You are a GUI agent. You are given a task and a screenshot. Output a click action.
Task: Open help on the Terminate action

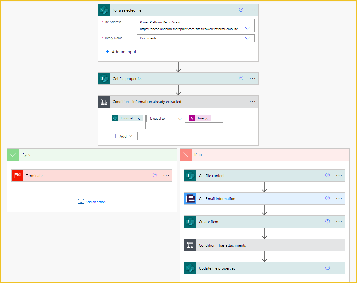[x=155, y=175]
